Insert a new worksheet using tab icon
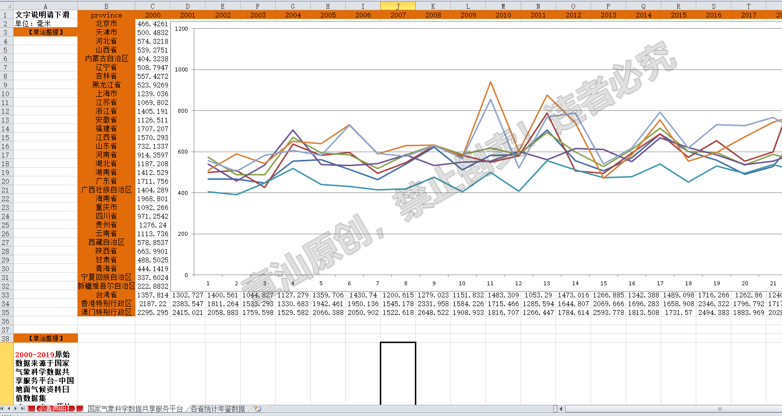The image size is (782, 416). 258,409
